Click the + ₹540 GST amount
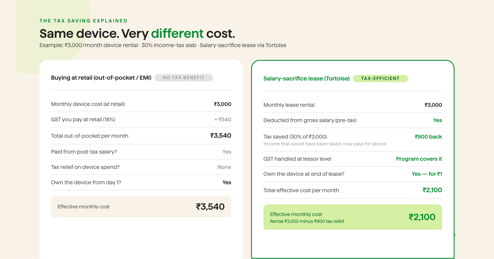 tap(223, 120)
